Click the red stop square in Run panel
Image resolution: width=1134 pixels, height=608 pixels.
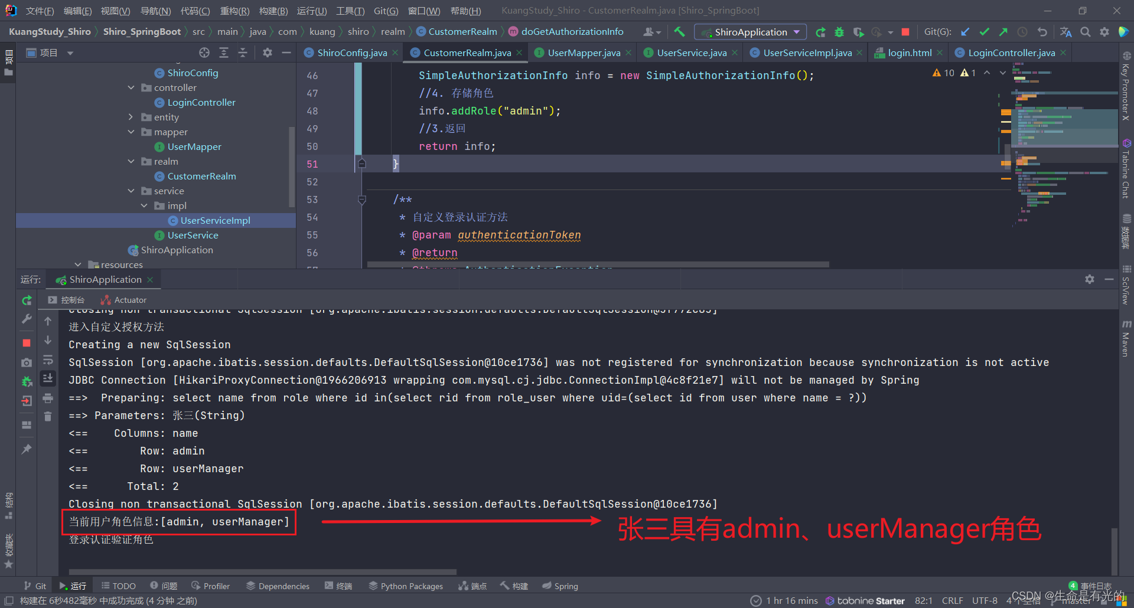[x=27, y=342]
